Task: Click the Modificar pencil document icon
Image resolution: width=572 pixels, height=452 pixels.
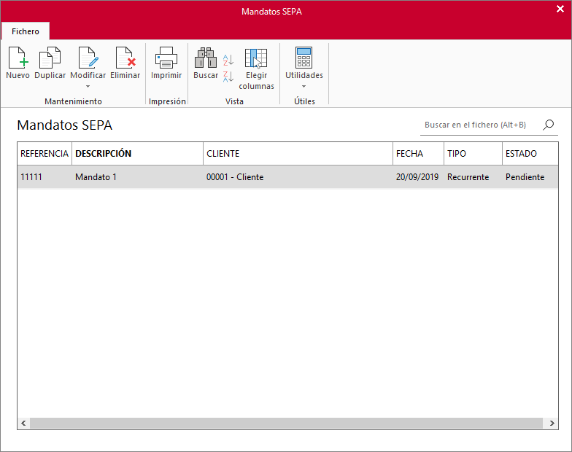Action: (88, 58)
